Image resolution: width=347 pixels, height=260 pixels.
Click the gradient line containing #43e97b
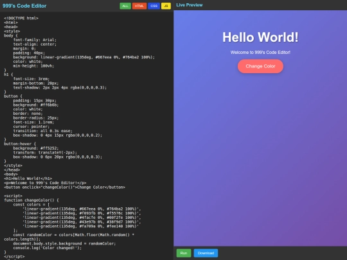point(82,222)
